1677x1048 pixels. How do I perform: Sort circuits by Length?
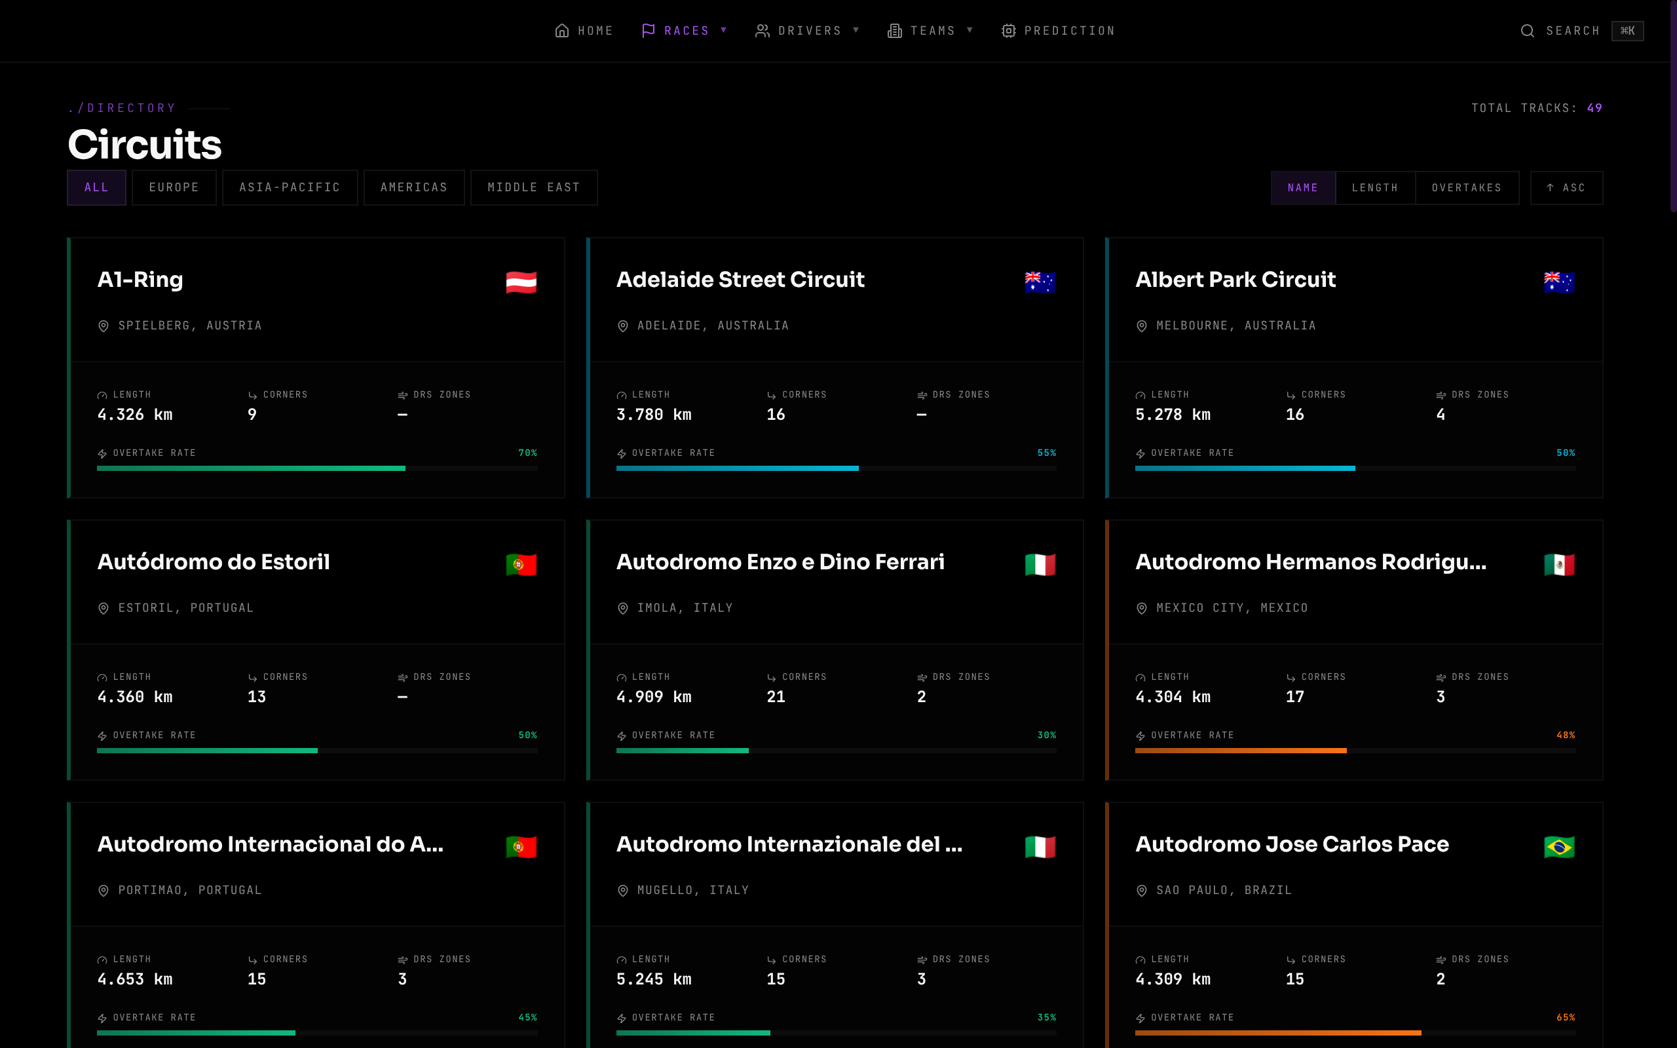(1375, 188)
